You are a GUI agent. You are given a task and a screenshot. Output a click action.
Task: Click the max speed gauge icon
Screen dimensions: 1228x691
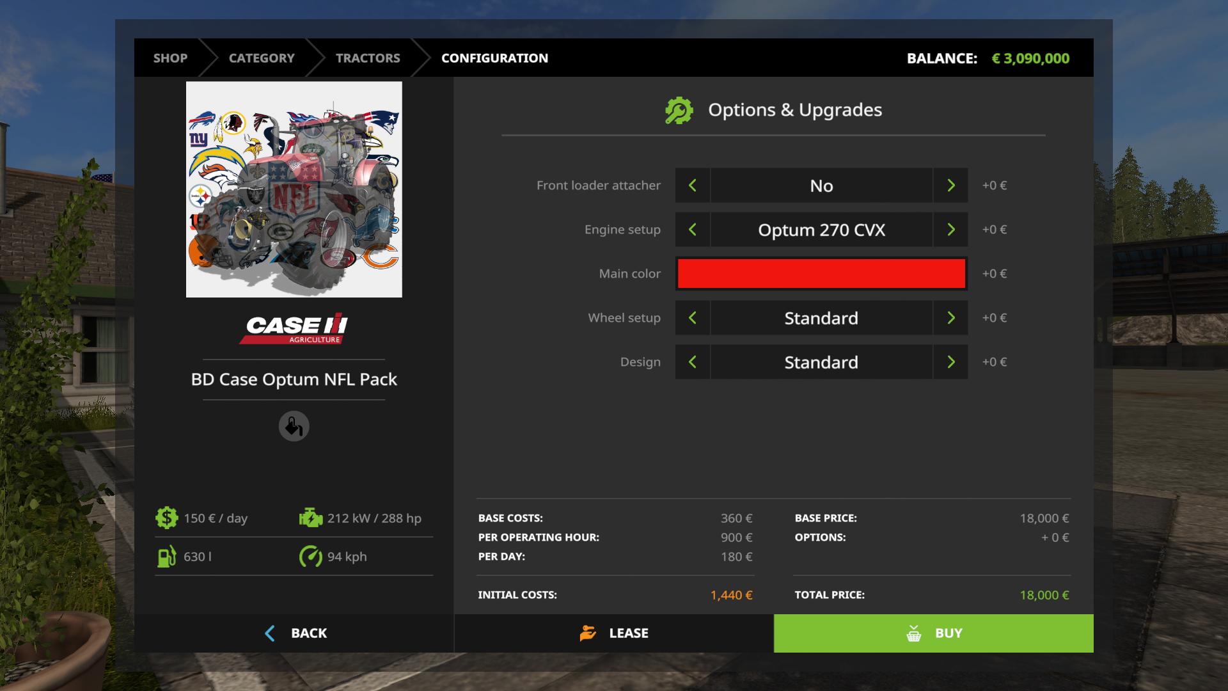click(x=311, y=557)
